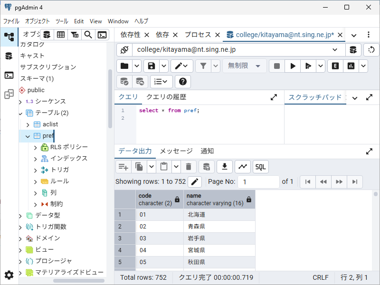Toggle the connection status icon button
Screen dimensions: 380x285
point(124,50)
